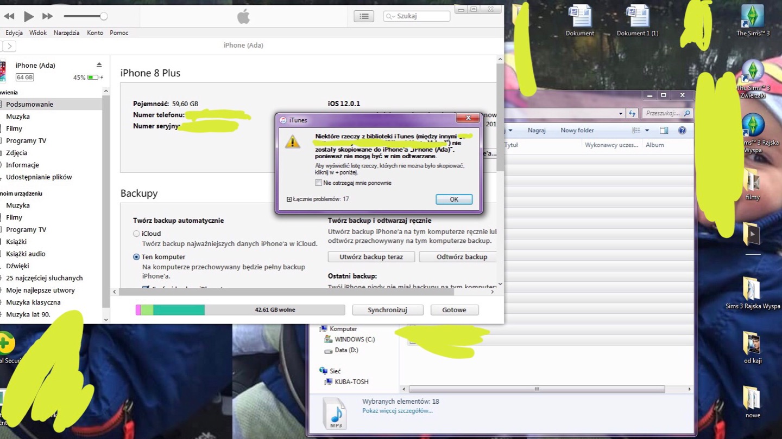Image resolution: width=782 pixels, height=439 pixels.
Task: Click the fast-forward (next track) icon
Action: click(x=48, y=16)
